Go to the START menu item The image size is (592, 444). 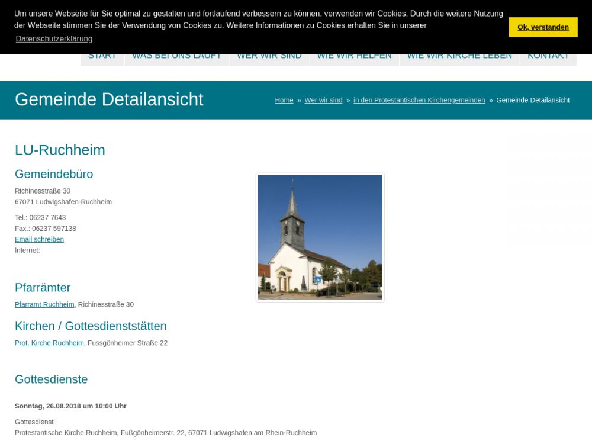pos(102,59)
